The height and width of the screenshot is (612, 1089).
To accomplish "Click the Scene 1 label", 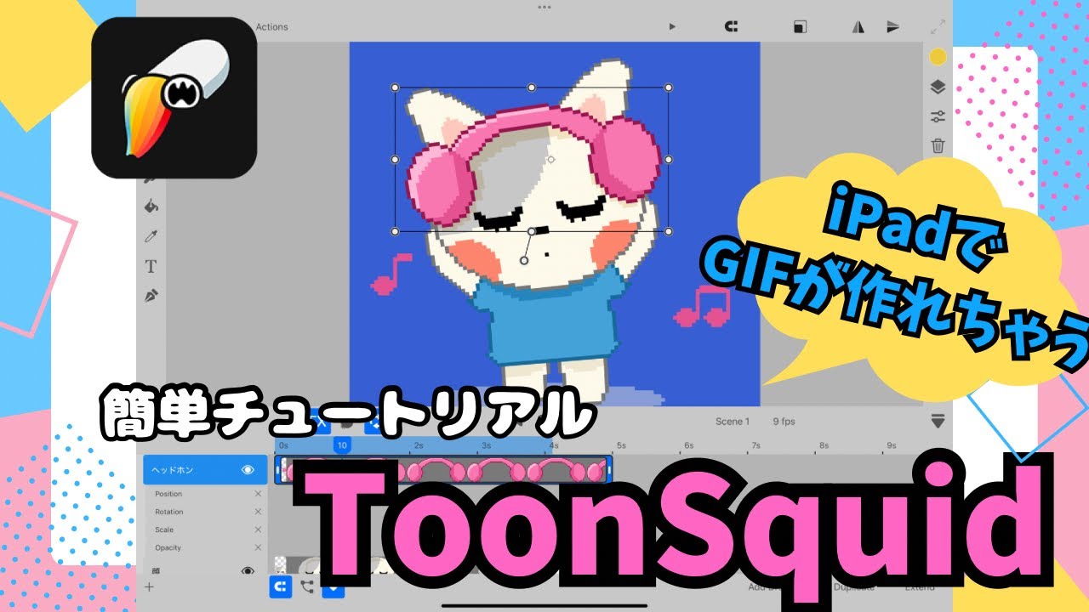I will [733, 422].
